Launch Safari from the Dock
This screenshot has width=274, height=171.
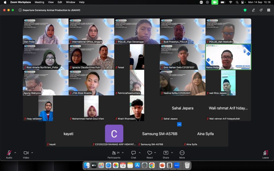108,165
